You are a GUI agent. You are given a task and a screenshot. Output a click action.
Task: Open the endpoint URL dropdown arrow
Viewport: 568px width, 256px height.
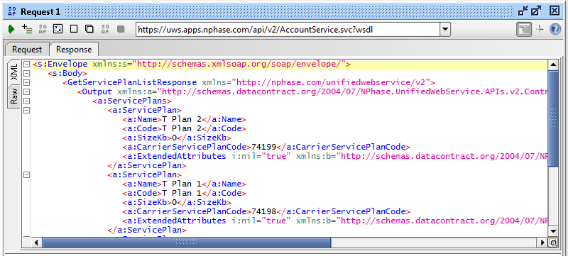445,29
